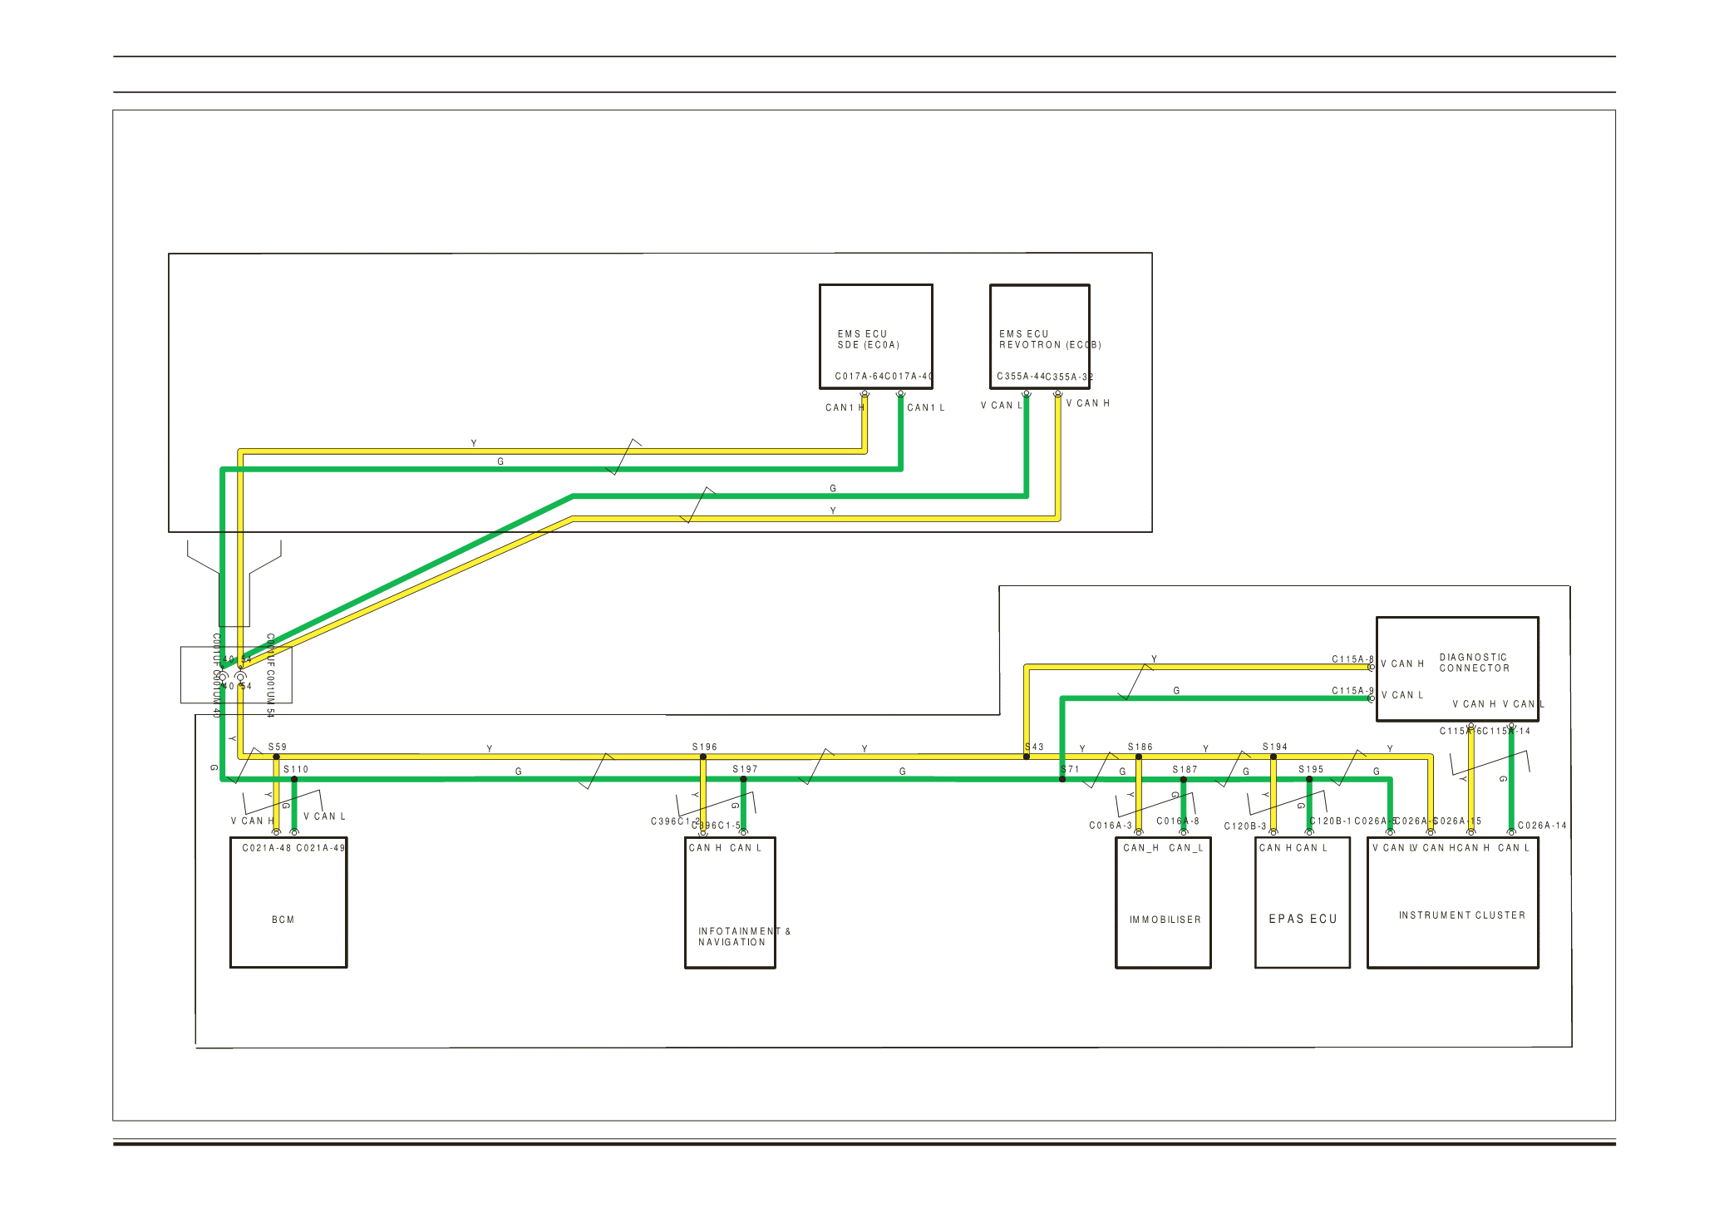Select the C021A-48 pin label on BCM
This screenshot has width=1729, height=1223.
[x=267, y=848]
